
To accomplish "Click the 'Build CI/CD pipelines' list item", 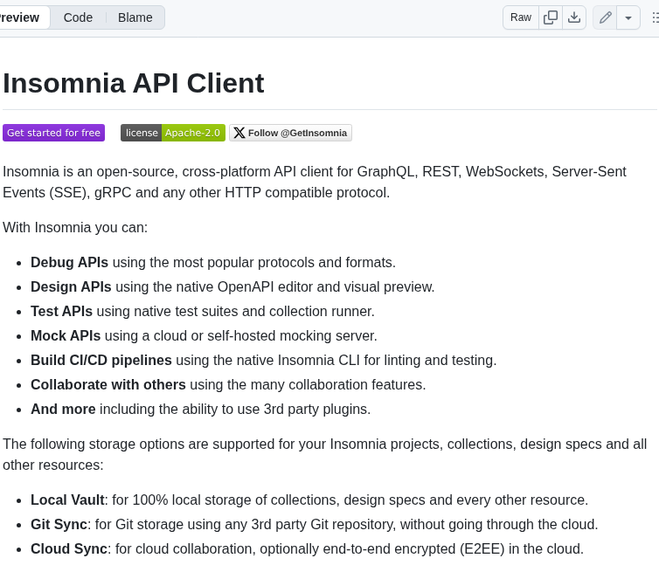I will pyautogui.click(x=264, y=361).
